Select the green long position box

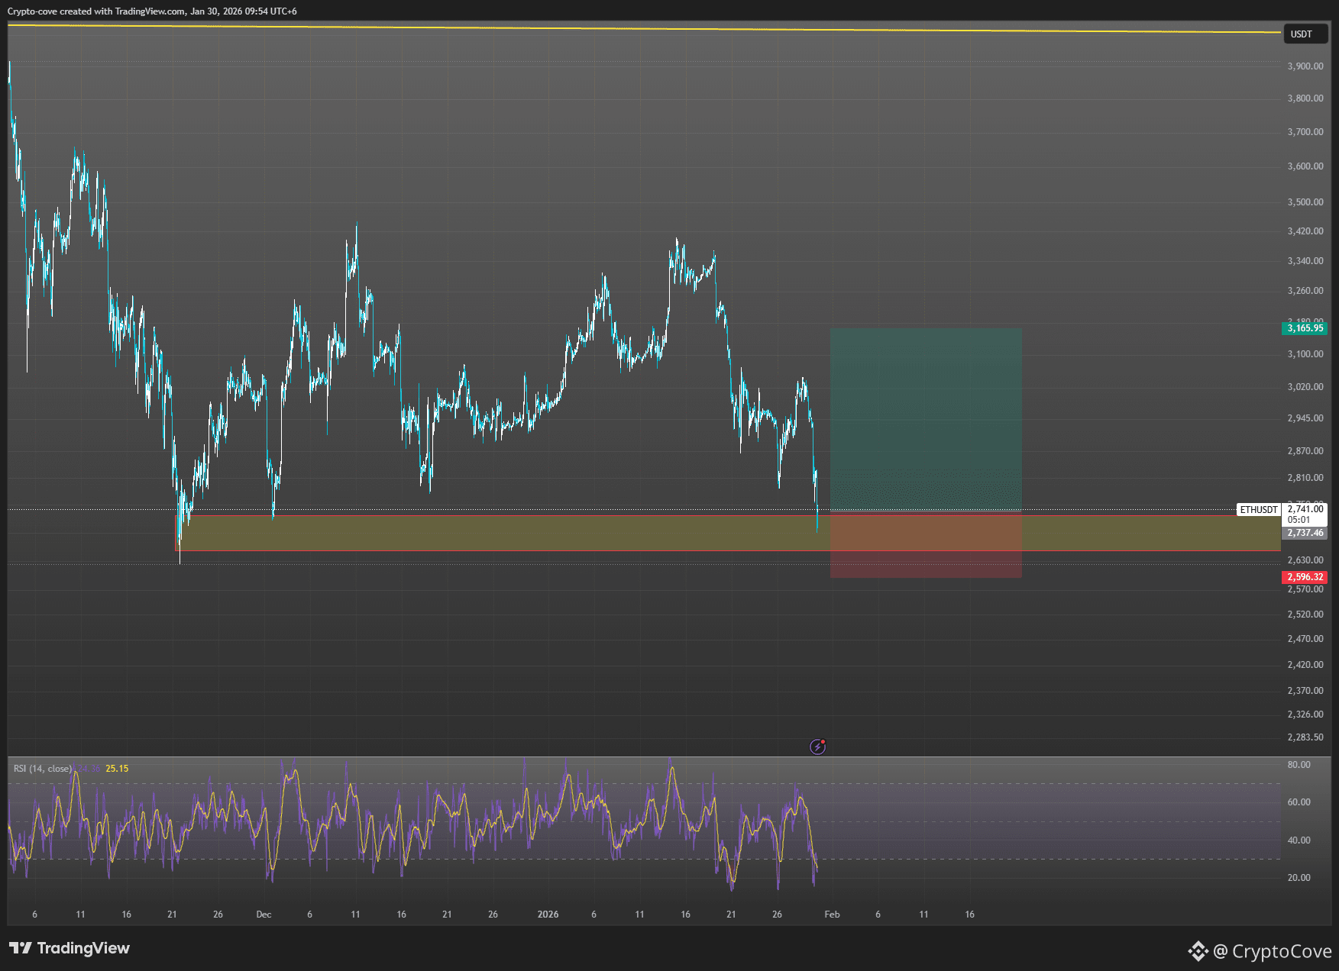coord(926,420)
